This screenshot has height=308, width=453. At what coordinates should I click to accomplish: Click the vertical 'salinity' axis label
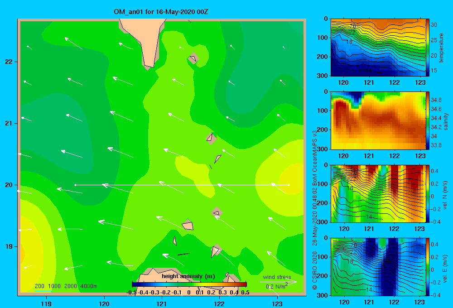pos(446,121)
